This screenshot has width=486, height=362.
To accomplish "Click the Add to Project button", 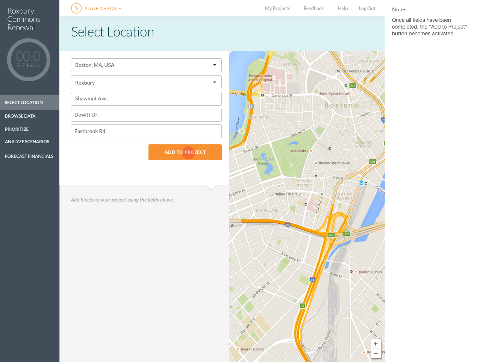I will point(185,152).
